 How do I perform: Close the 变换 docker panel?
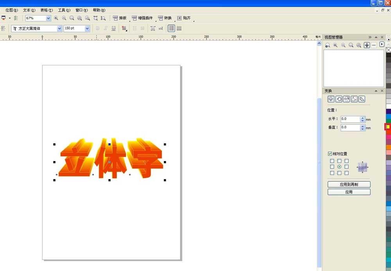point(382,91)
